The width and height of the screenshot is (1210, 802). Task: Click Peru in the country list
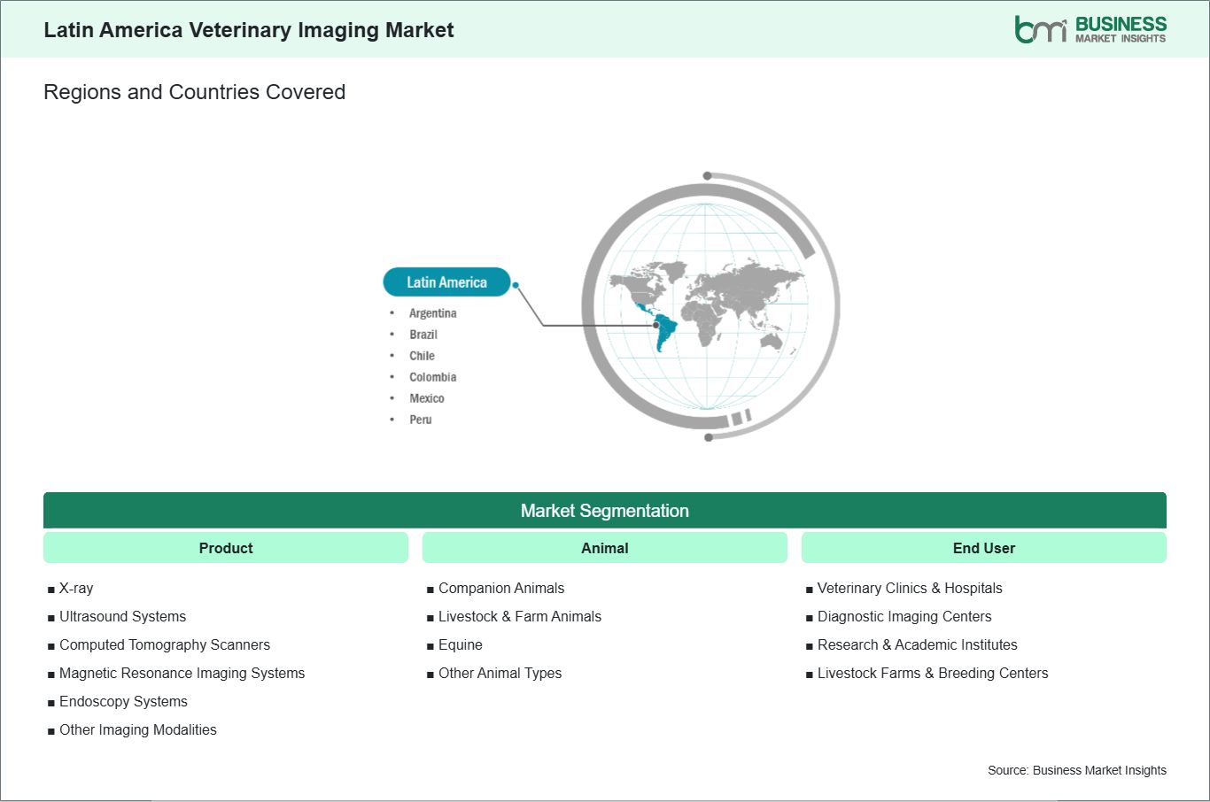[421, 420]
